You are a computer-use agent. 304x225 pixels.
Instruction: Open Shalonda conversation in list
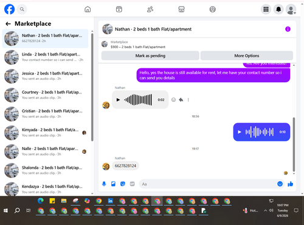45,170
